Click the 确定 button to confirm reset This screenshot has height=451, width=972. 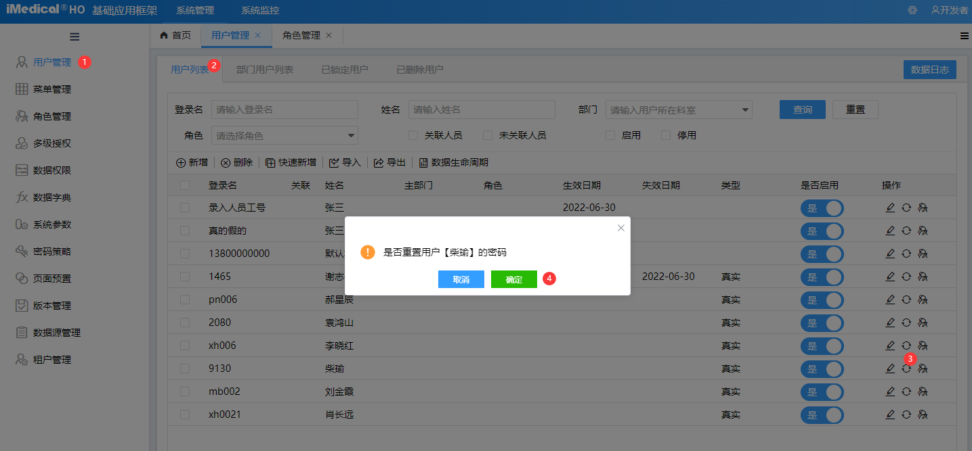click(513, 279)
